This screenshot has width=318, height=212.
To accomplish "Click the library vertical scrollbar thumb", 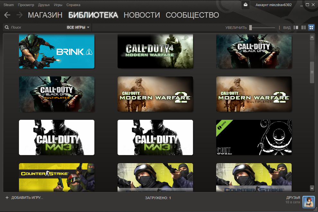I will [312, 72].
